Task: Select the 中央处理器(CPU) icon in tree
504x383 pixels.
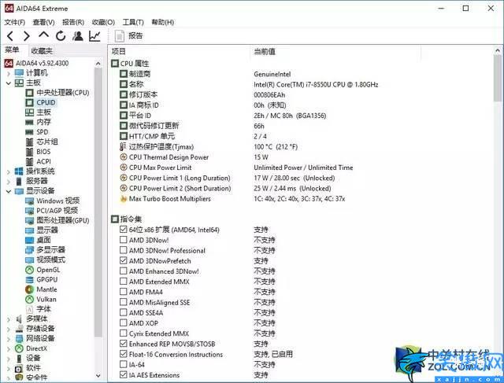Action: point(29,93)
